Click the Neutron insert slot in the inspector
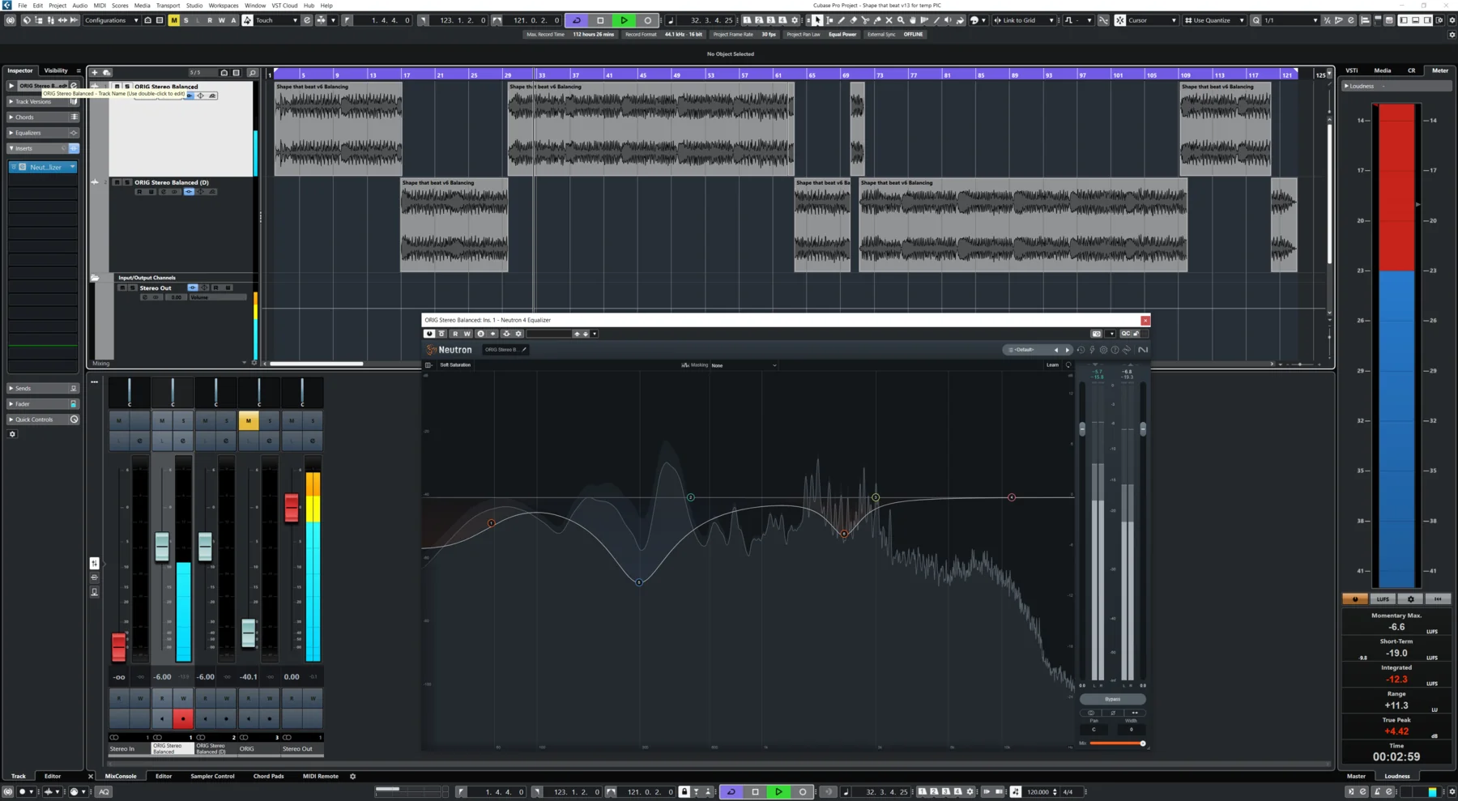This screenshot has width=1458, height=801. 43,167
